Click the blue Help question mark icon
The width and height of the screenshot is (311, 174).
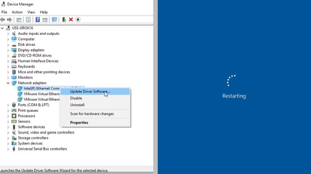pos(38,20)
